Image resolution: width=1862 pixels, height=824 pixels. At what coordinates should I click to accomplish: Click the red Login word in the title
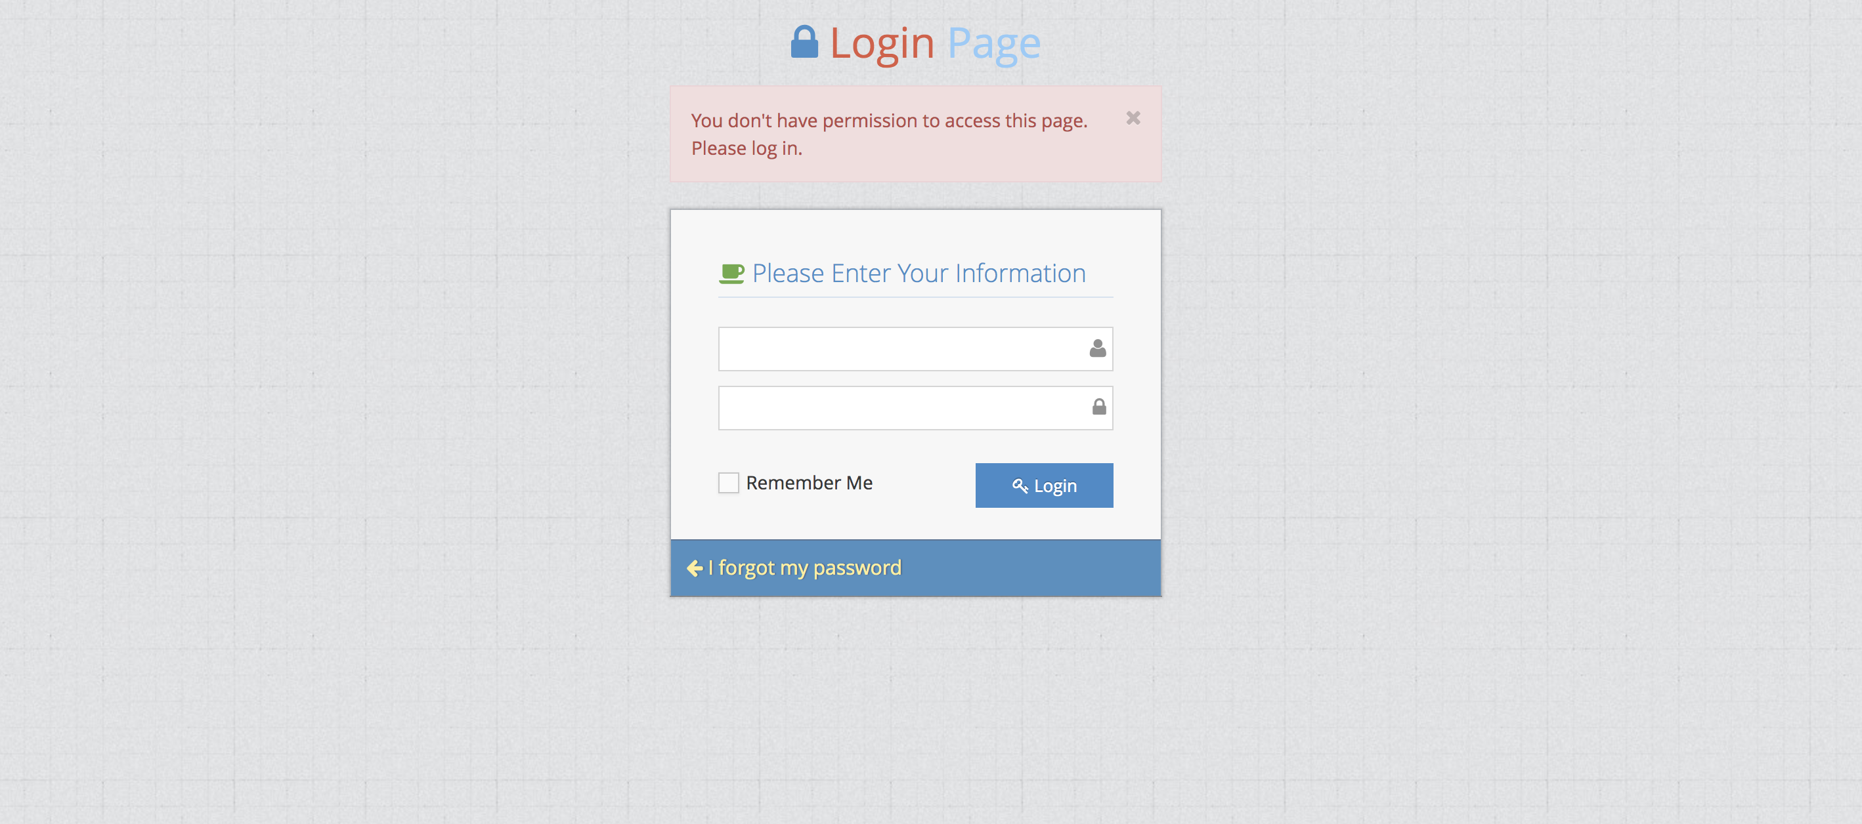pyautogui.click(x=882, y=43)
